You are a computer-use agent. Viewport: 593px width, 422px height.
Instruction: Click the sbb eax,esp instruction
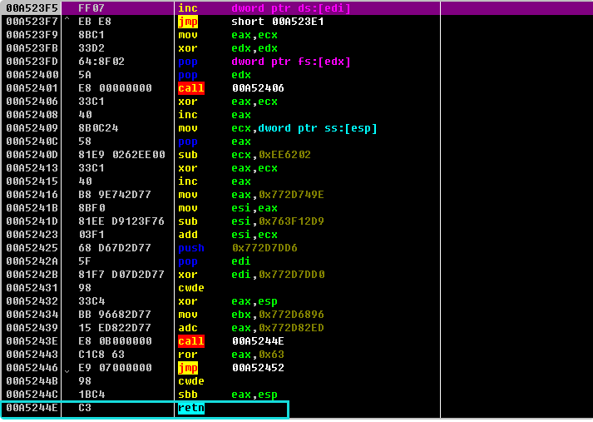[x=187, y=395]
